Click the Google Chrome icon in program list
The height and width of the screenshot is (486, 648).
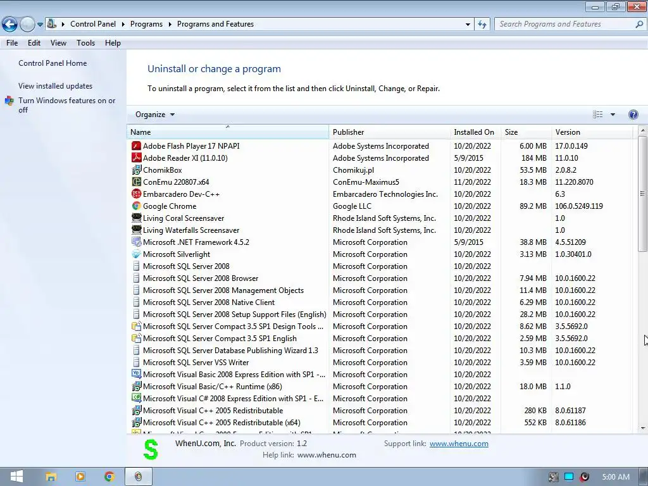click(x=136, y=206)
